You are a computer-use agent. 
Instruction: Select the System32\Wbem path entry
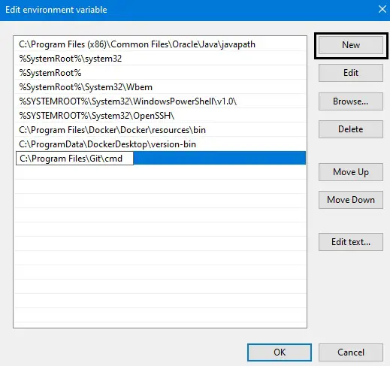pyautogui.click(x=160, y=87)
